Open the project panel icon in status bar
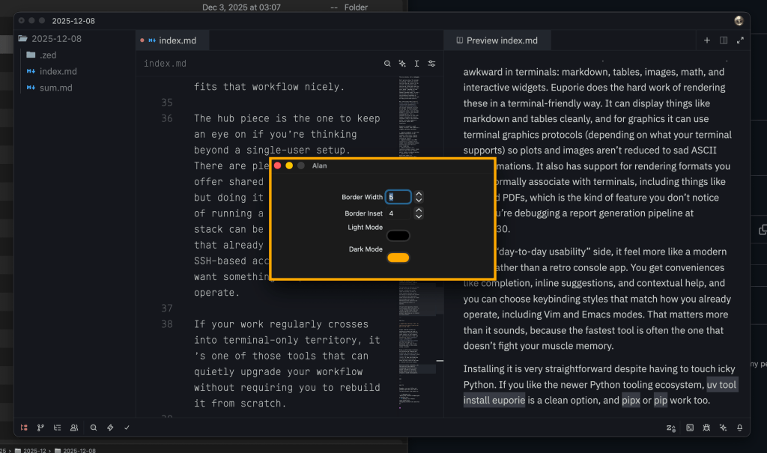Viewport: 767px width, 453px height. tap(25, 428)
